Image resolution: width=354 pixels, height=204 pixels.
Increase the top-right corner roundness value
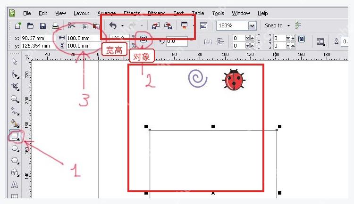point(293,38)
